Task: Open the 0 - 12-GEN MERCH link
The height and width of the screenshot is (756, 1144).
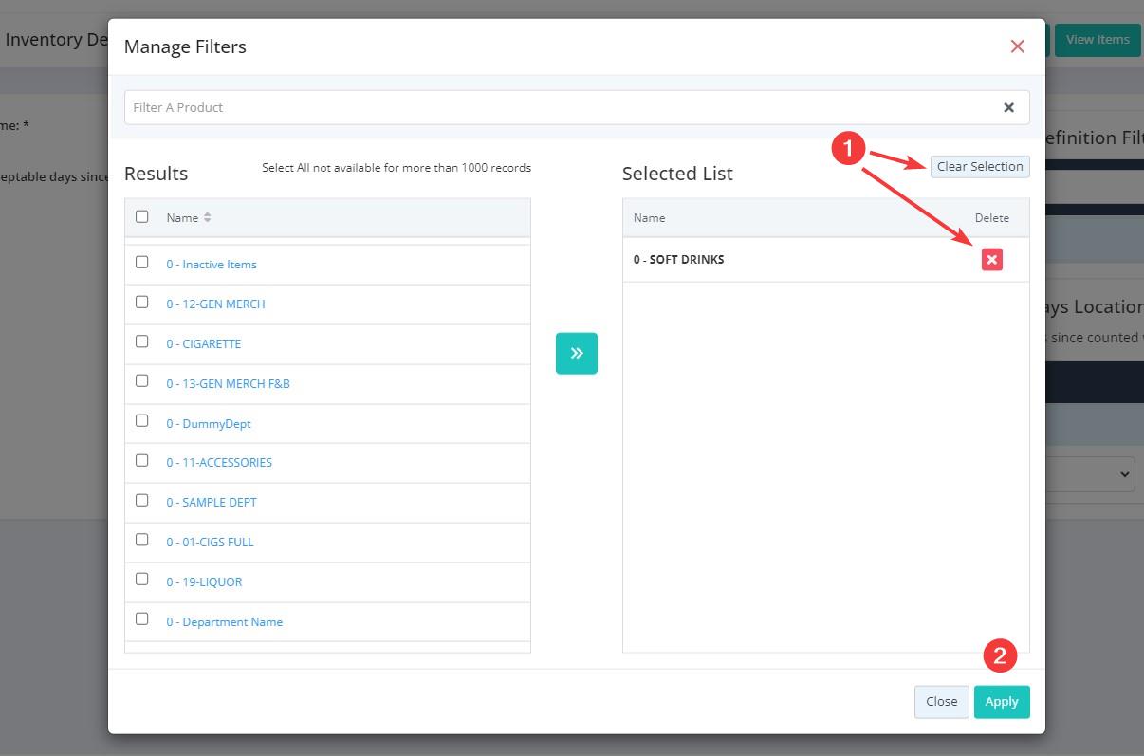Action: [x=215, y=304]
